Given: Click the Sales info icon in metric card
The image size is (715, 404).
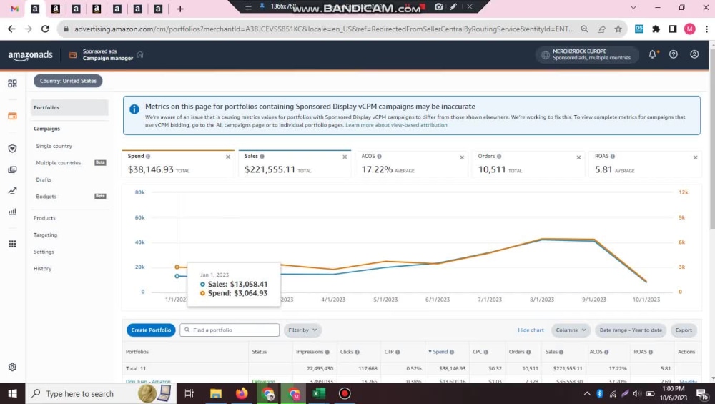Looking at the screenshot, I should 262,157.
